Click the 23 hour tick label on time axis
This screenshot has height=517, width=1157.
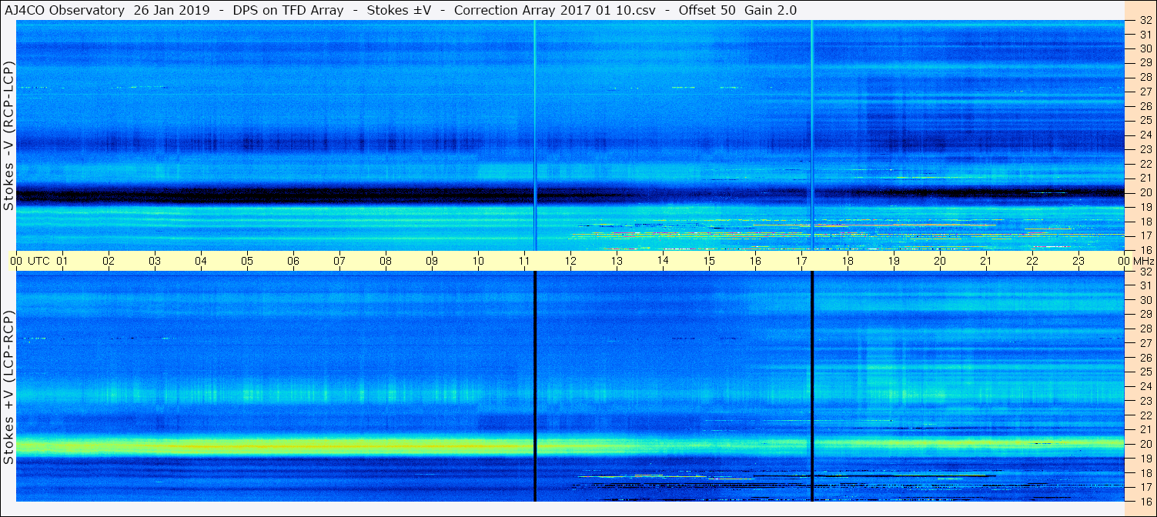pos(1078,261)
